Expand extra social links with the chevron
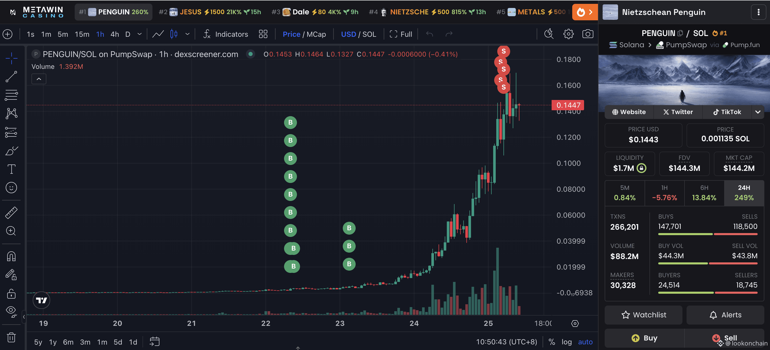This screenshot has width=770, height=350. [x=758, y=112]
